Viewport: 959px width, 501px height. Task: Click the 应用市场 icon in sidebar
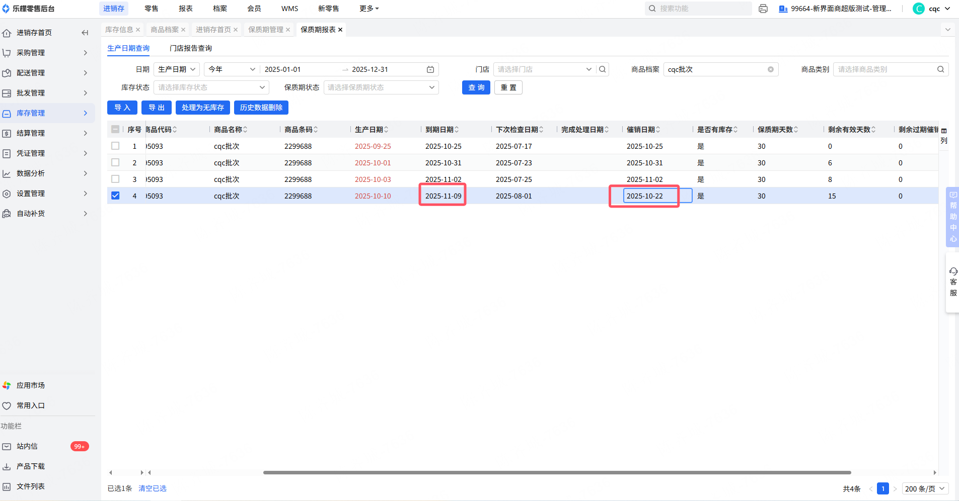coord(7,385)
